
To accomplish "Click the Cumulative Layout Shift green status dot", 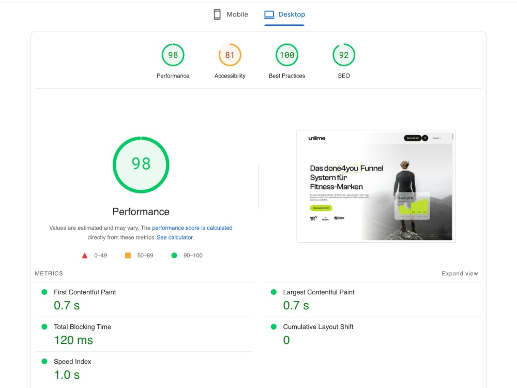I will (x=273, y=326).
